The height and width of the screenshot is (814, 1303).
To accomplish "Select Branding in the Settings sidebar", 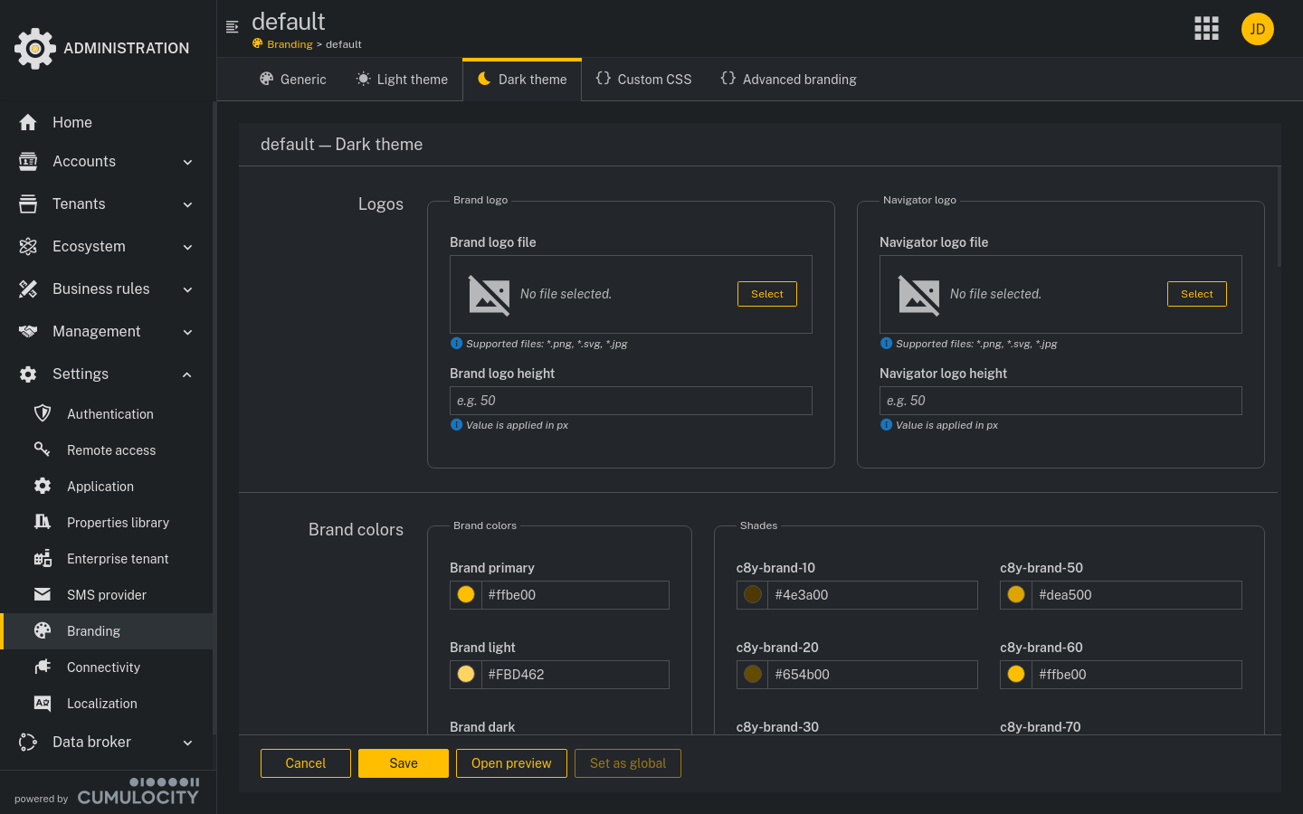I will [91, 630].
